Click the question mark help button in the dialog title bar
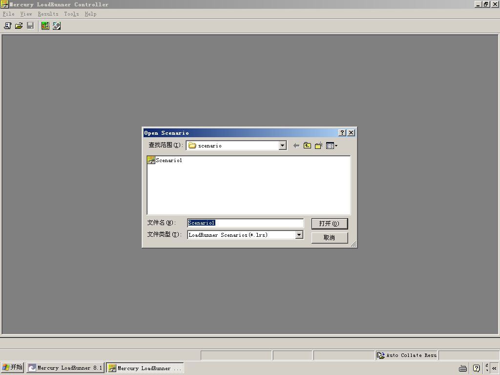This screenshot has width=500, height=375. click(x=342, y=133)
